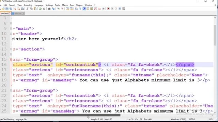Copy the selection with the Copy icon

(31, 9)
